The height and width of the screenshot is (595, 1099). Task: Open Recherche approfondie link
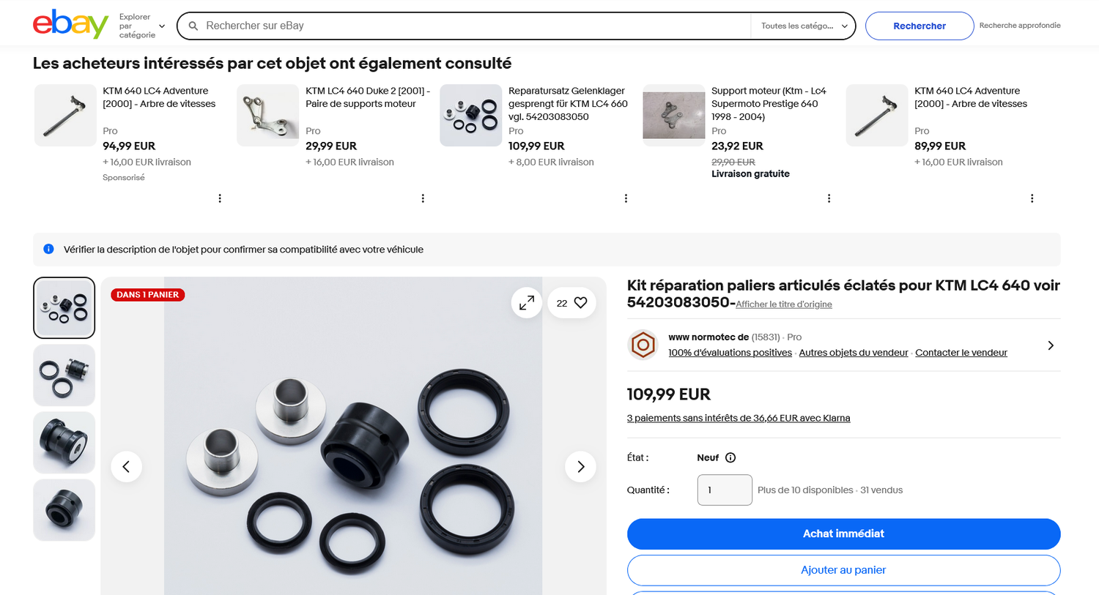point(1020,26)
